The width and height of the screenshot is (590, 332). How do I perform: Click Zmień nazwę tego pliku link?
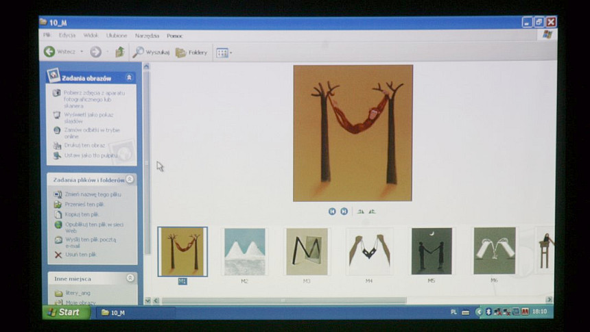[93, 194]
